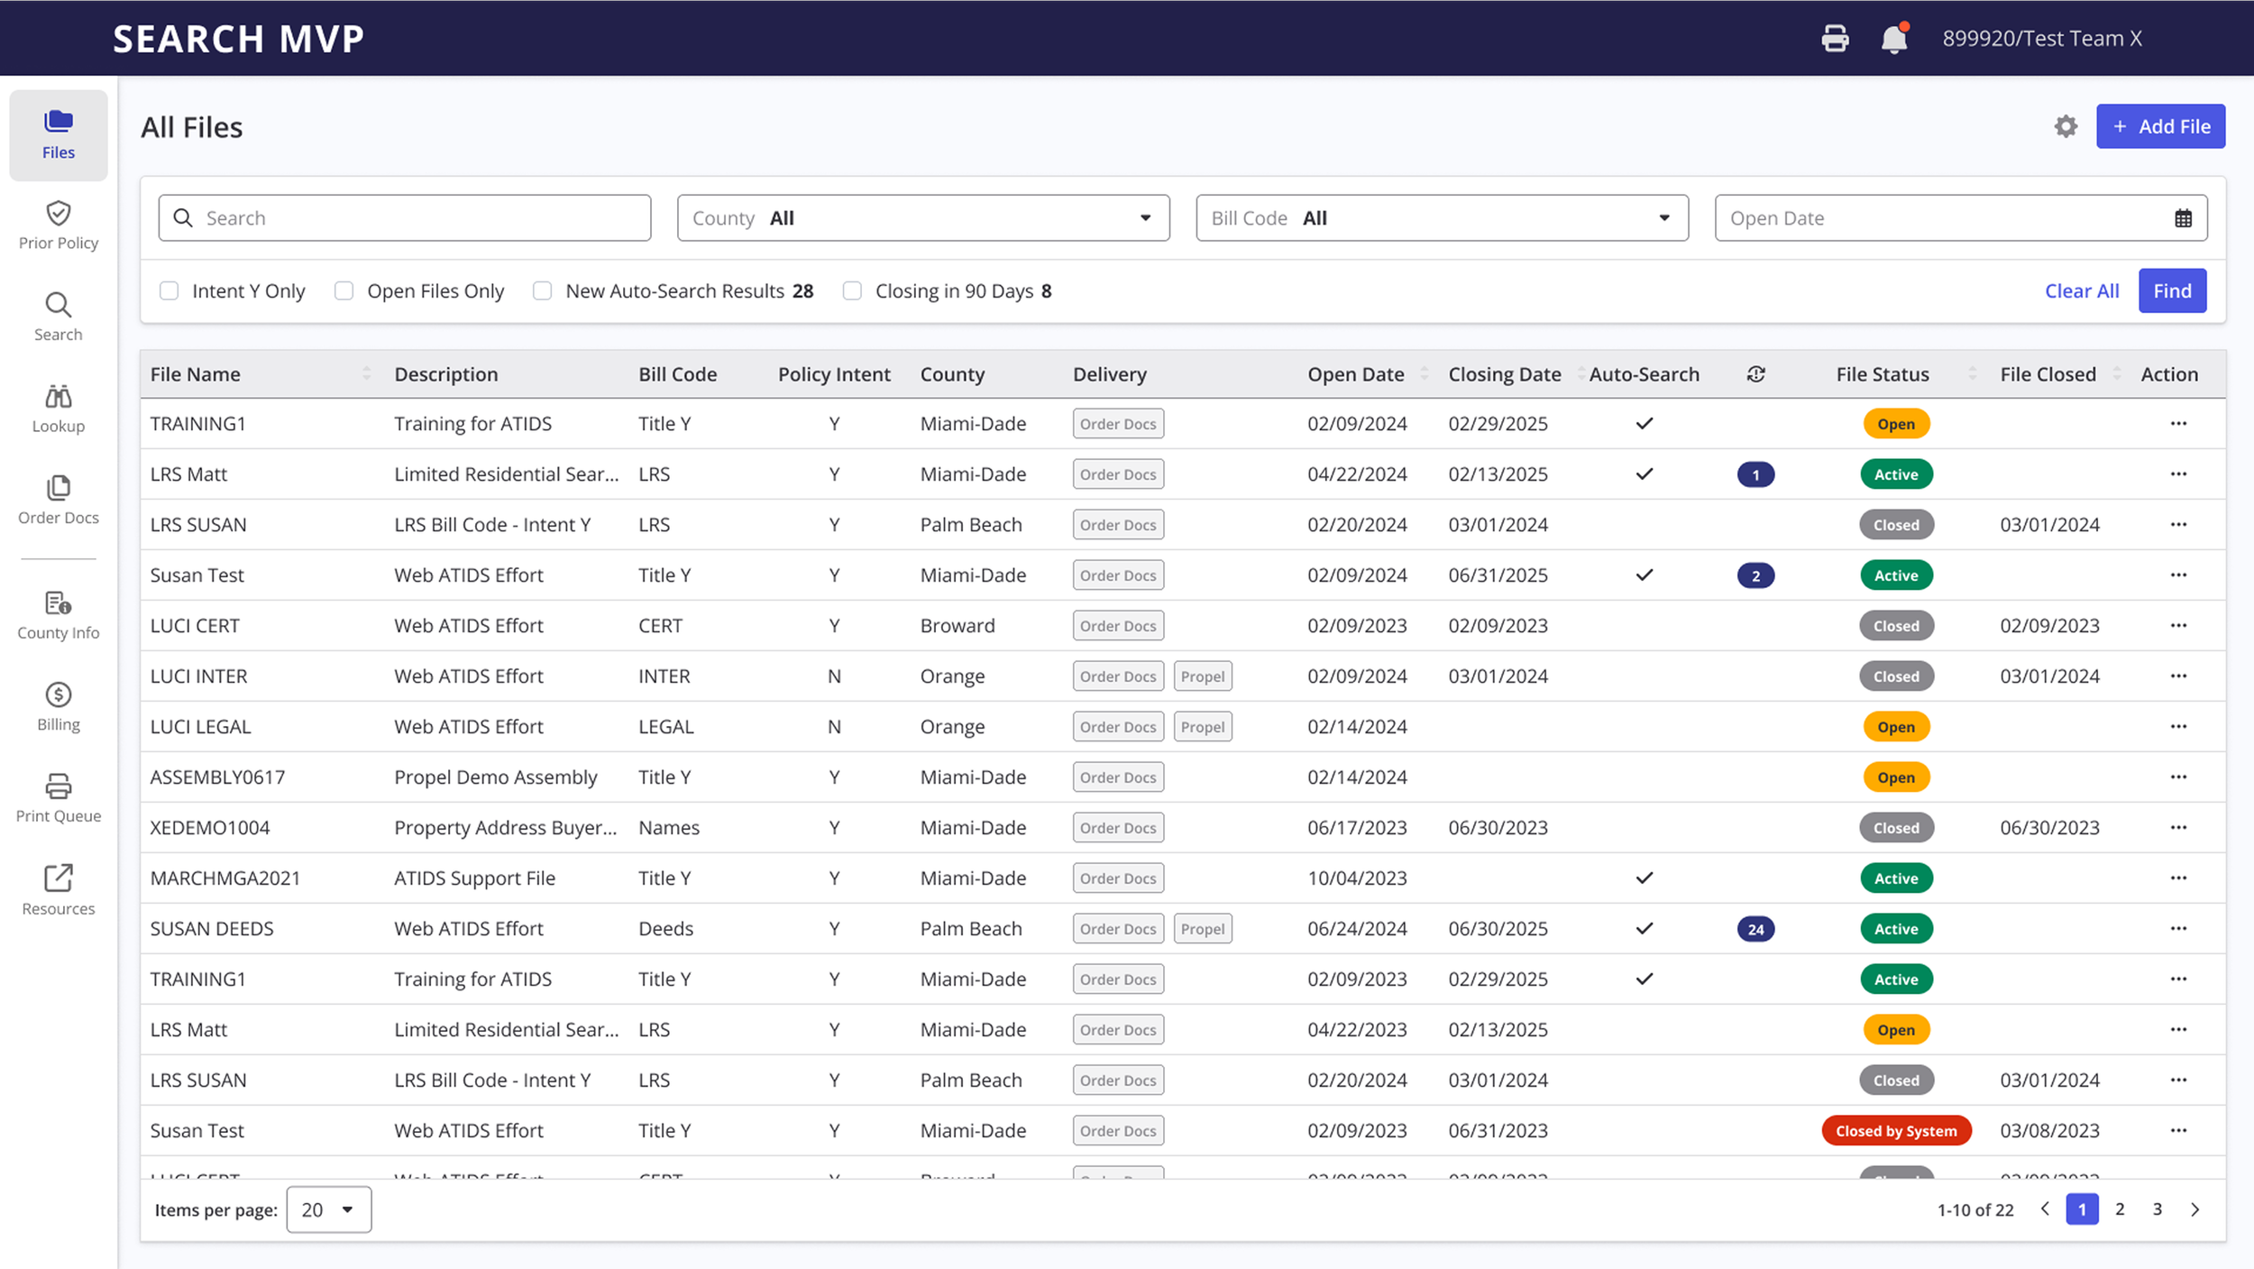Expand the Bill Code dropdown

click(x=1442, y=218)
